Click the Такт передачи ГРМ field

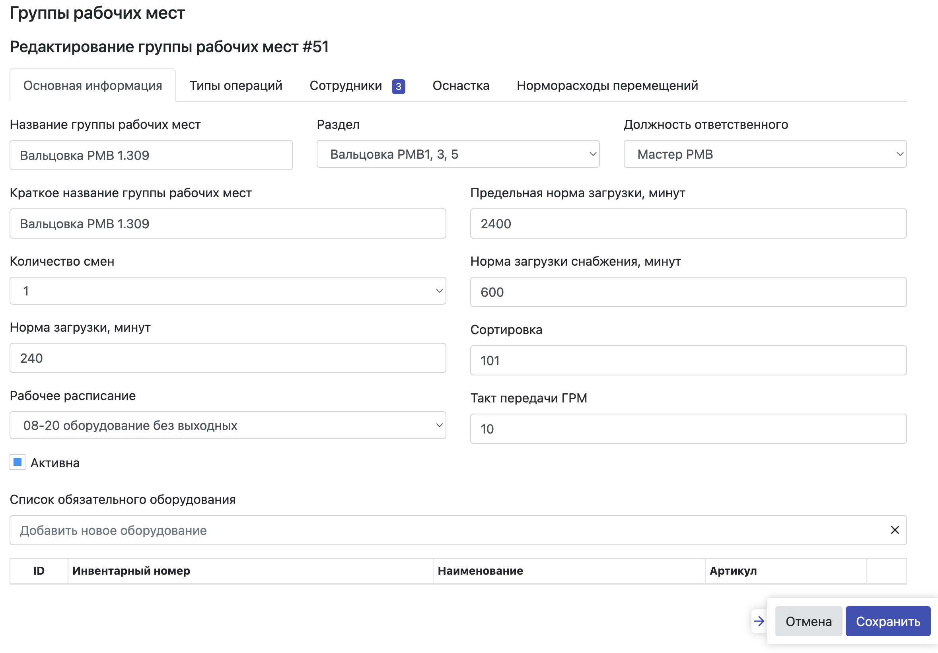pyautogui.click(x=688, y=429)
